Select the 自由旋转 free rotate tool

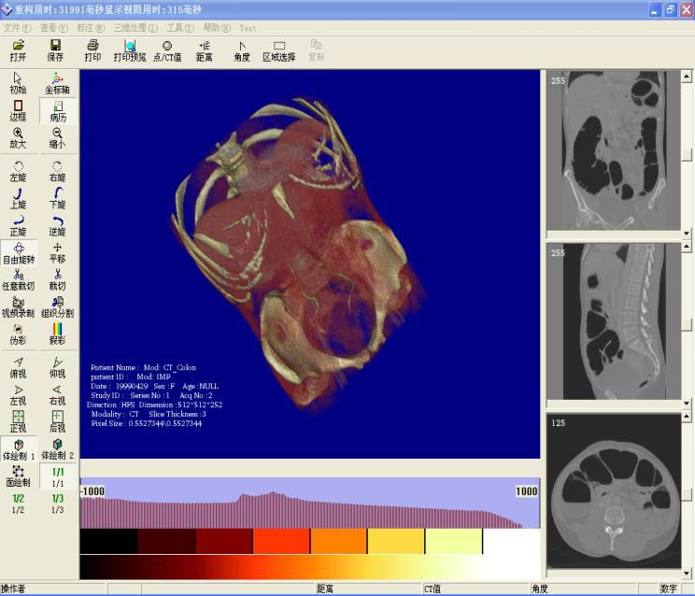click(x=19, y=253)
